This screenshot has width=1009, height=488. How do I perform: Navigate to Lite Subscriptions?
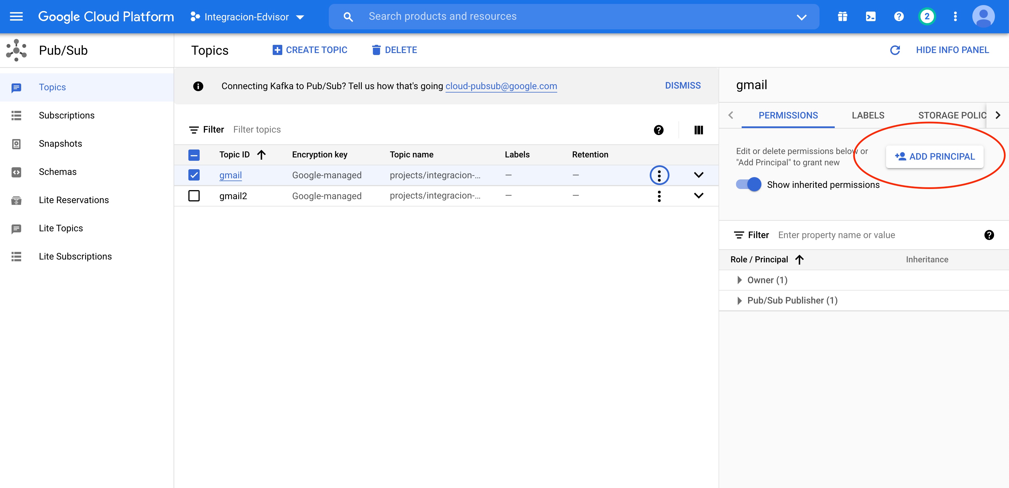(87, 256)
